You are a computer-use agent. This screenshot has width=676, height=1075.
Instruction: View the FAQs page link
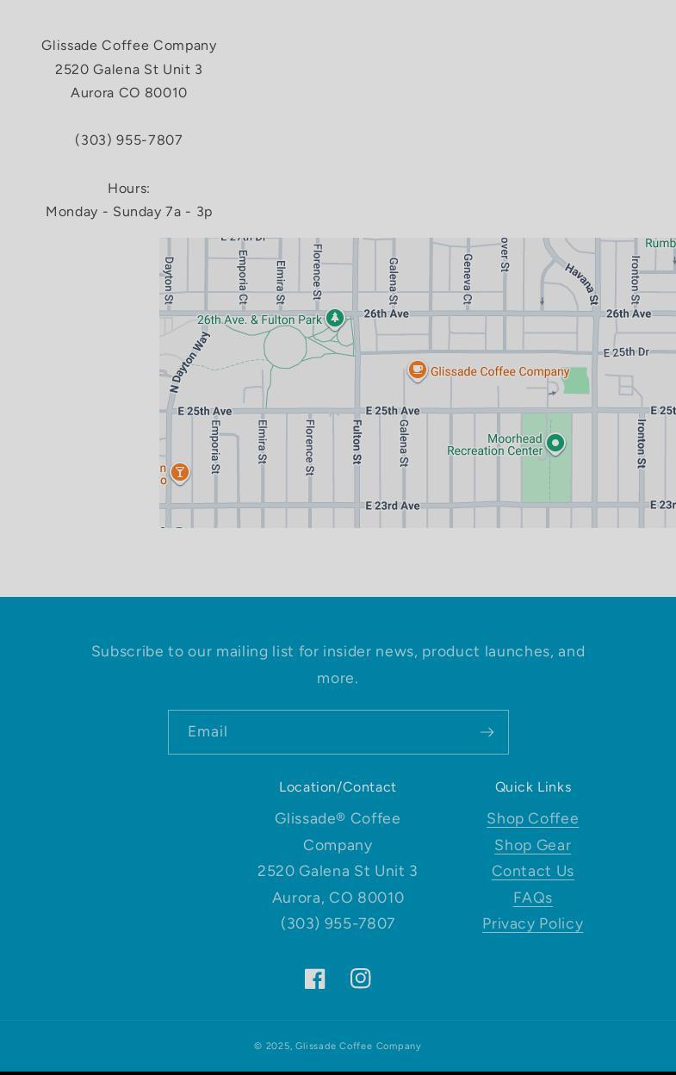pos(532,898)
